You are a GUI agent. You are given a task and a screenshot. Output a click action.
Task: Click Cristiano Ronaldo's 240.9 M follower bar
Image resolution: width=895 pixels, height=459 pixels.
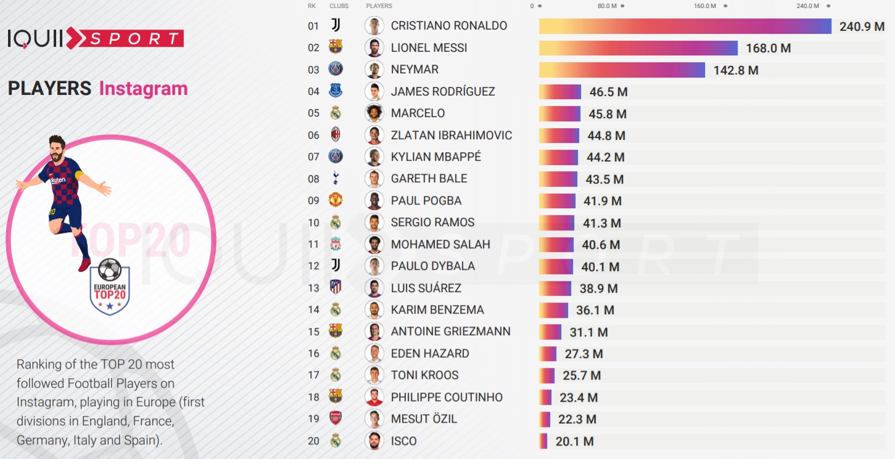tap(685, 26)
